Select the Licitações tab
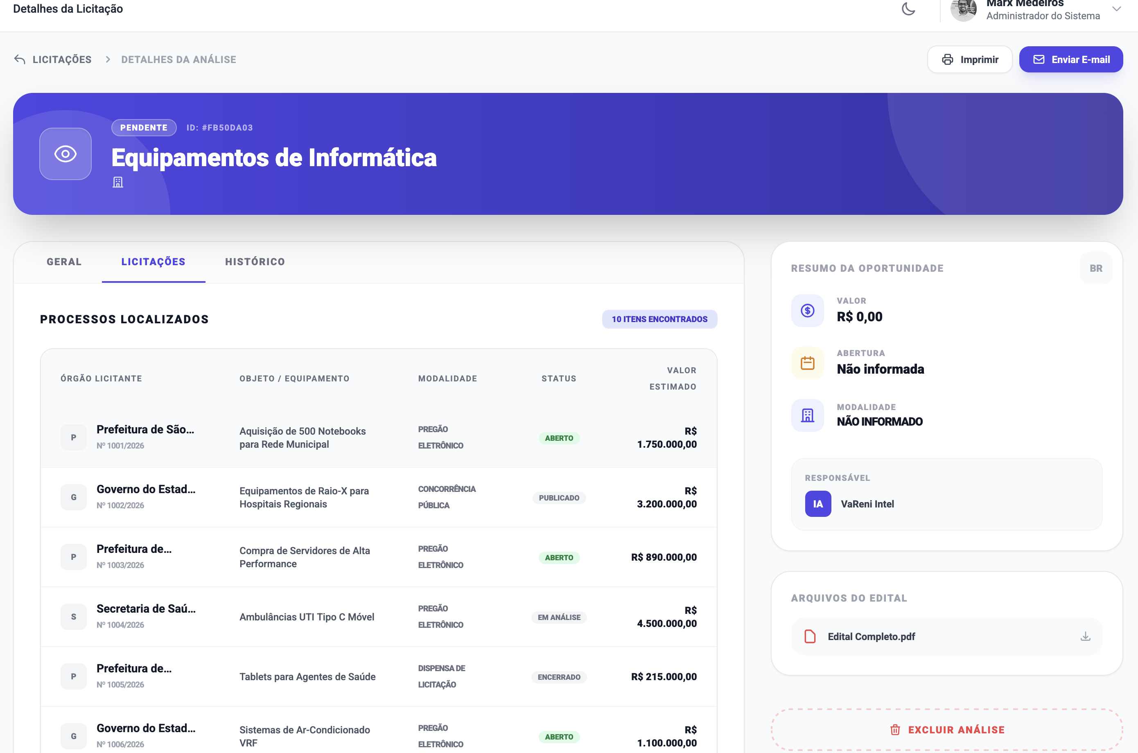Screen dimensions: 1138x753 pyautogui.click(x=153, y=262)
